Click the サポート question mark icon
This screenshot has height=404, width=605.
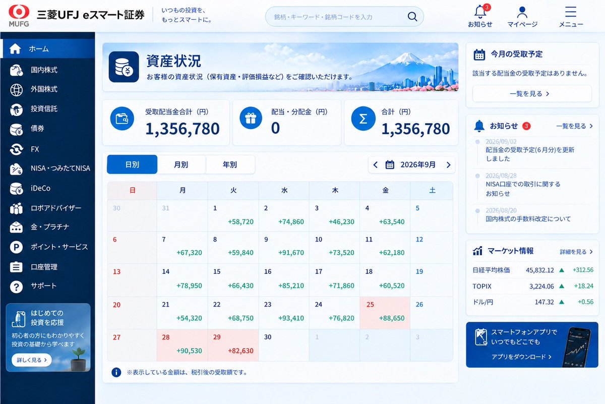click(16, 286)
